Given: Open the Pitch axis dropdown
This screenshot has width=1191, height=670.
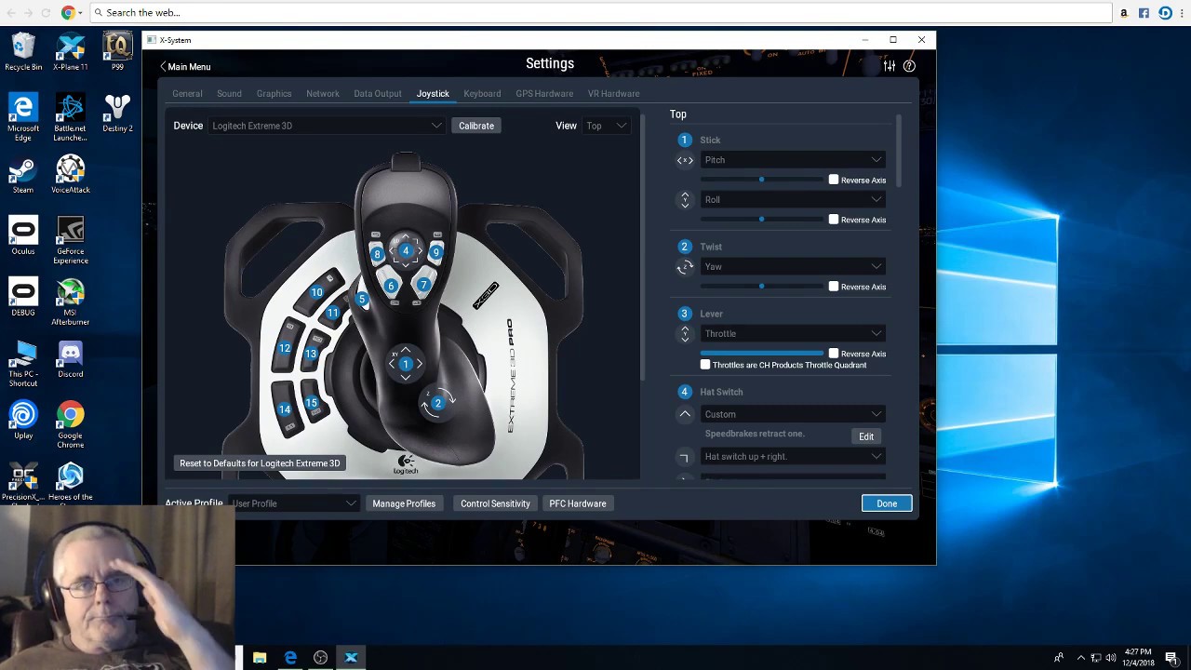Looking at the screenshot, I should (792, 160).
